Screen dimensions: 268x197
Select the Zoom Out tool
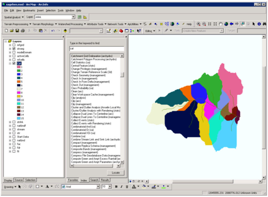(204, 24)
